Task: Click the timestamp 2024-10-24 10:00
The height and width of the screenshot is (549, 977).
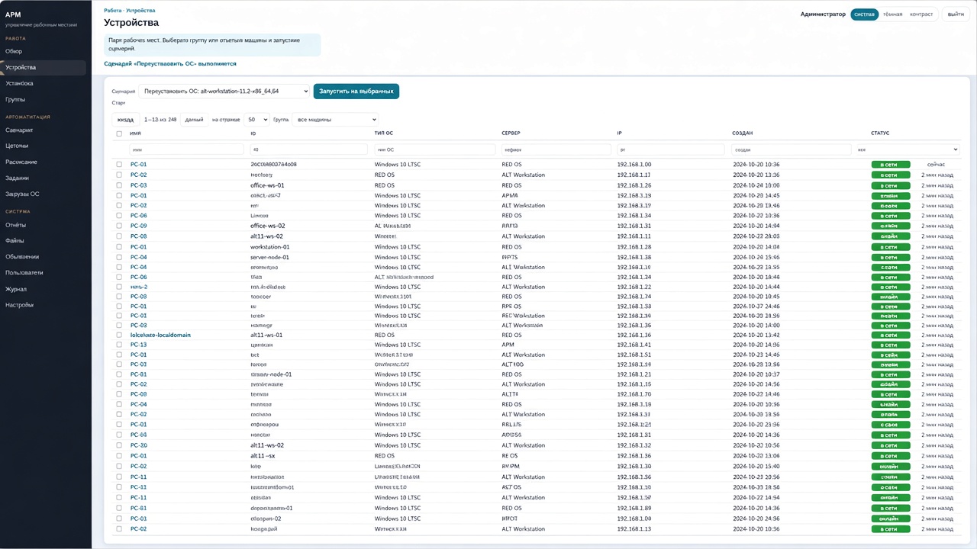Action: tap(756, 185)
